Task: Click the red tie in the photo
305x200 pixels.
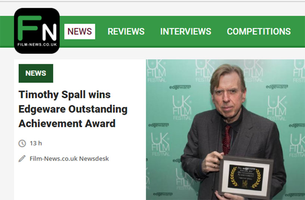Action: (226, 140)
